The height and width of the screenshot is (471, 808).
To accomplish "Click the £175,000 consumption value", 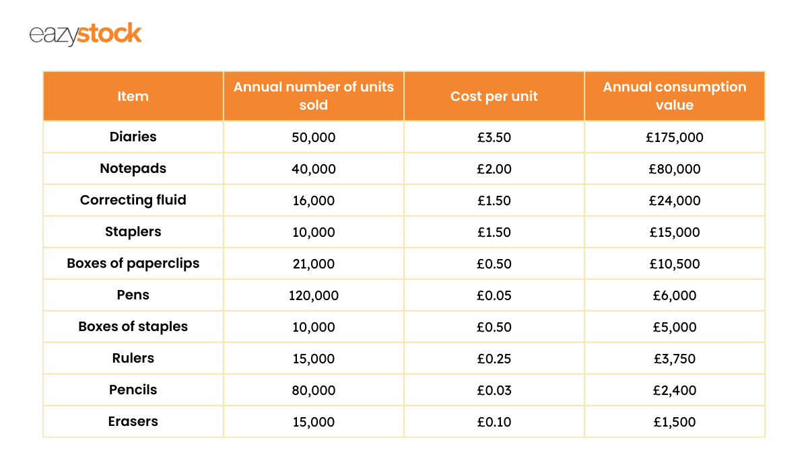I will (x=675, y=137).
